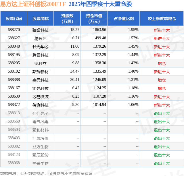Select stock code 688313
184x176 pixels.
(x=14, y=113)
